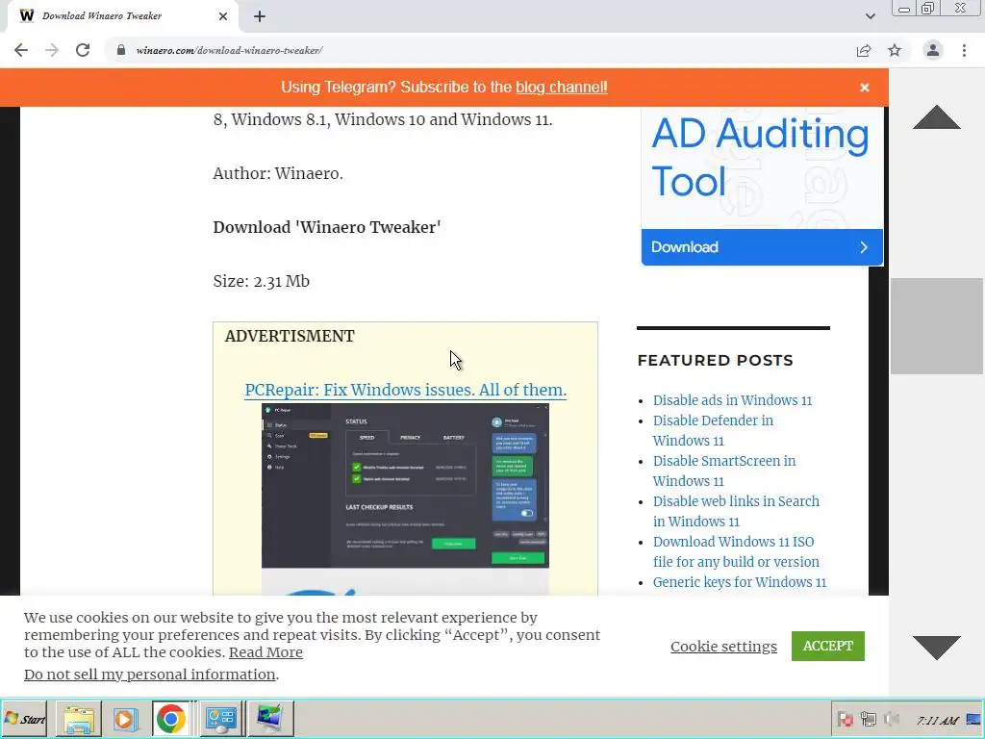Open Generic keys for Windows 11 post

click(x=740, y=582)
